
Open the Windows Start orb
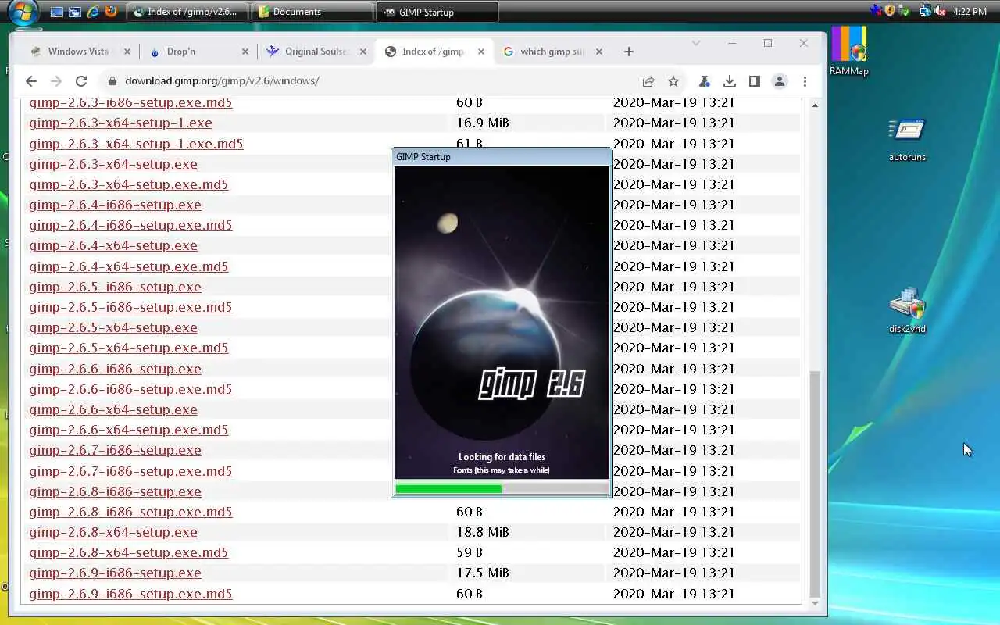[23, 12]
